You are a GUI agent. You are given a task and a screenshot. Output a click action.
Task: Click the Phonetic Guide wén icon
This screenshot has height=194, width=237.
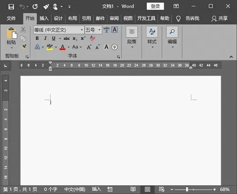107,30
